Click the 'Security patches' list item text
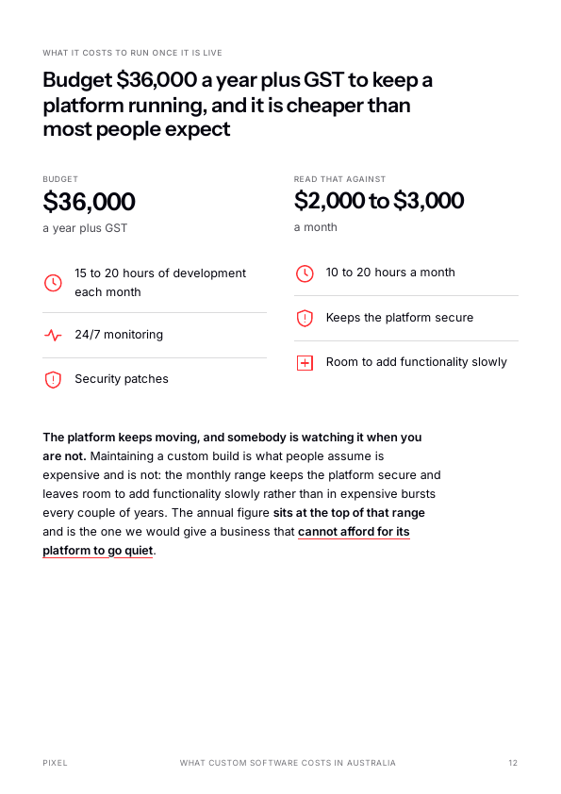 122,379
